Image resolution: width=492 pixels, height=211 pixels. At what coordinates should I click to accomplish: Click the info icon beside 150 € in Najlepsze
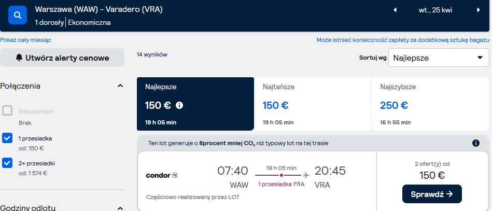pos(179,106)
